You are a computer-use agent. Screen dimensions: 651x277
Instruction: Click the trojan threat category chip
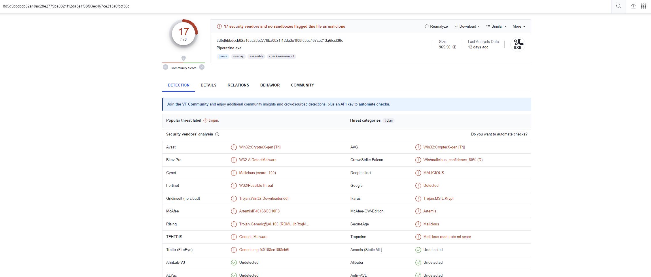click(388, 121)
